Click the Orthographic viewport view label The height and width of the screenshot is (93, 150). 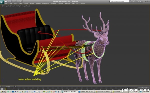pos(6,6)
